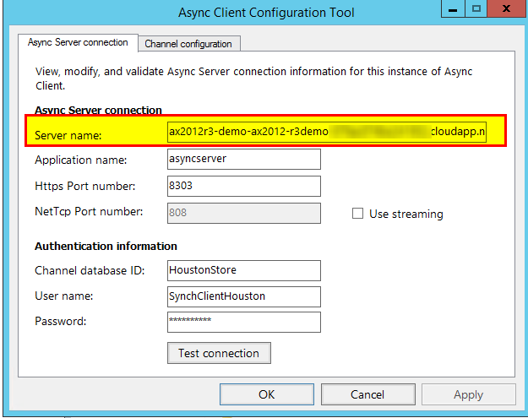Screen dimensions: 528x418
Task: Maximize the configuration tool window
Action: click(477, 9)
